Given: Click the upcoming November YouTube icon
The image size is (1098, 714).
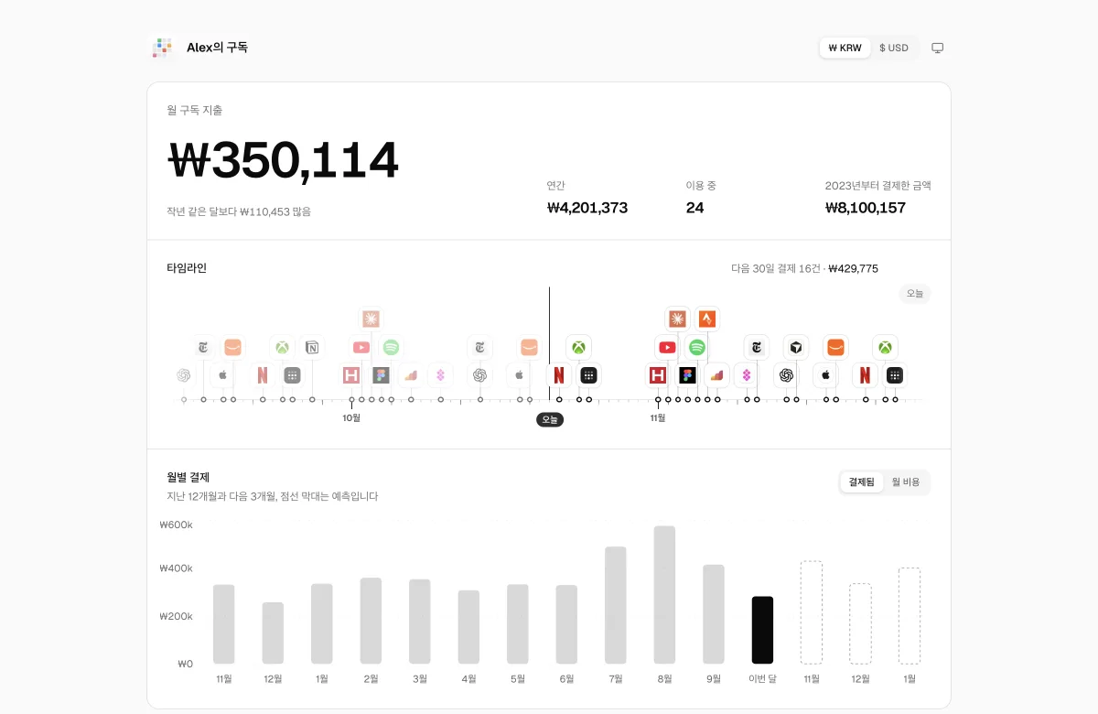Looking at the screenshot, I should tap(667, 348).
